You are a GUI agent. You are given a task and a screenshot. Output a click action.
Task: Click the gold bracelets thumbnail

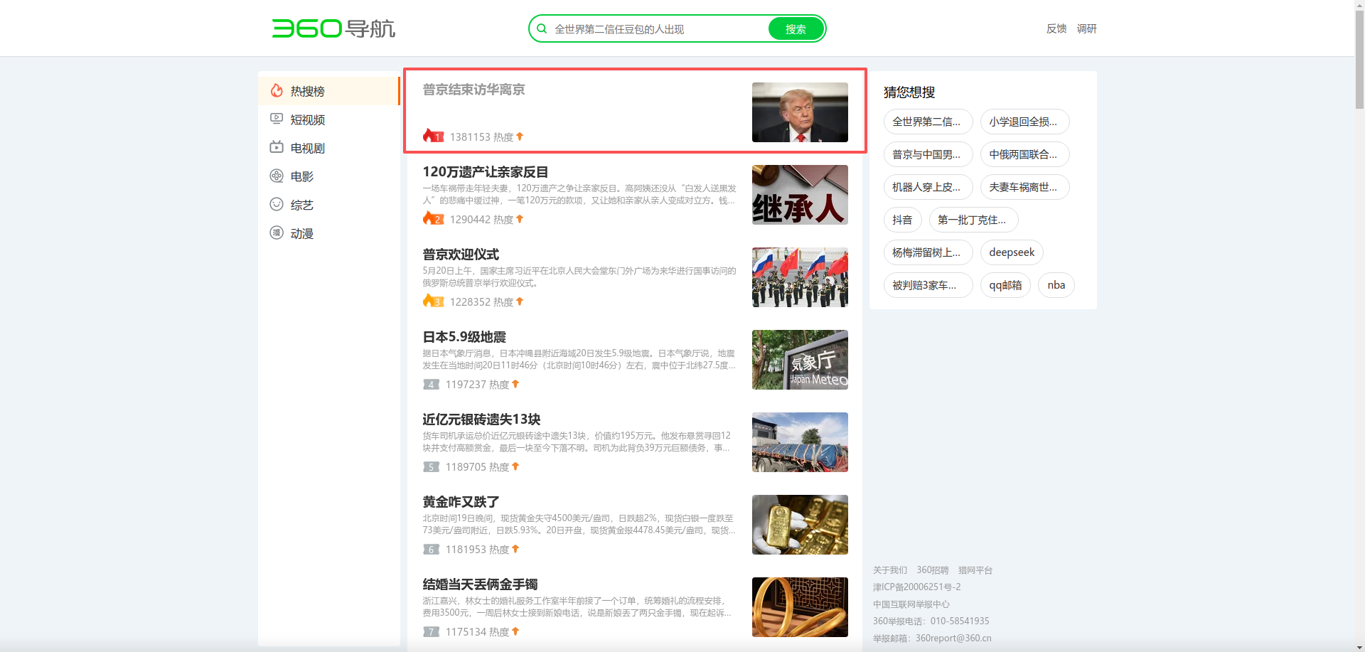800,607
